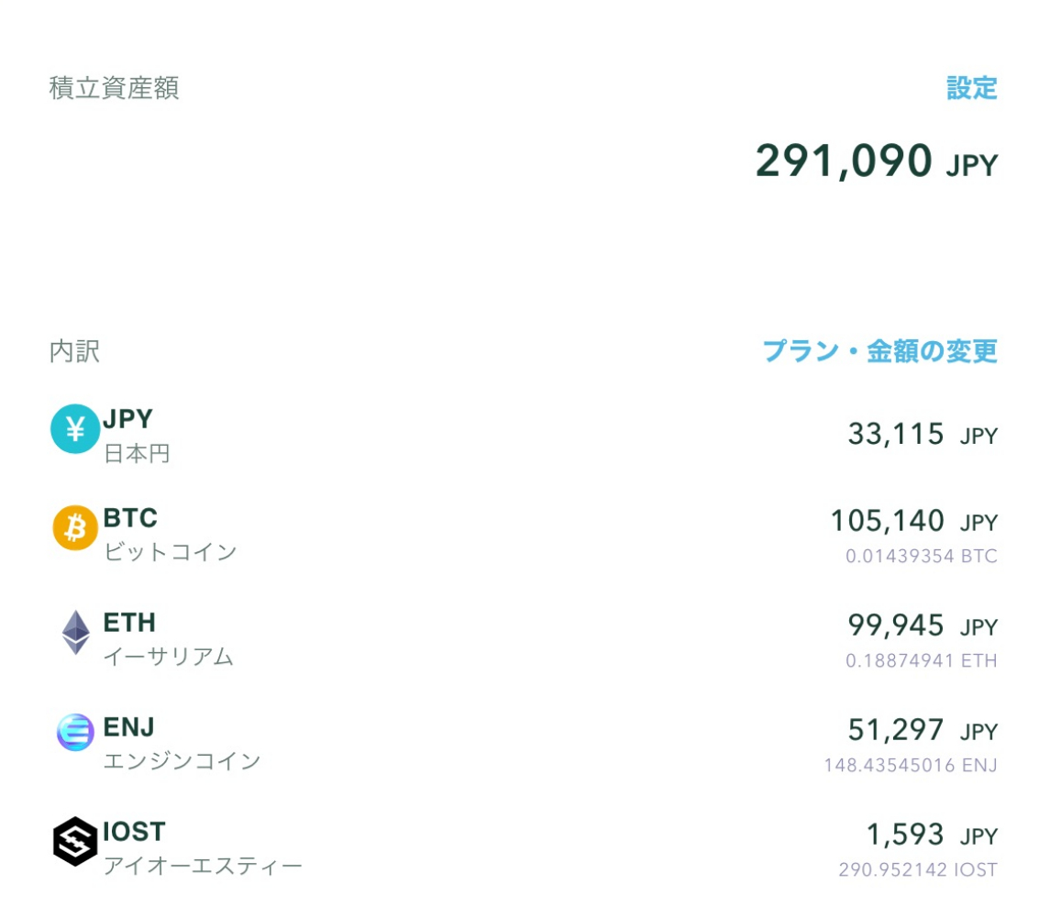Image resolution: width=1039 pixels, height=918 pixels.
Task: Click the 0.01439354 BTC quantity text
Action: click(921, 556)
